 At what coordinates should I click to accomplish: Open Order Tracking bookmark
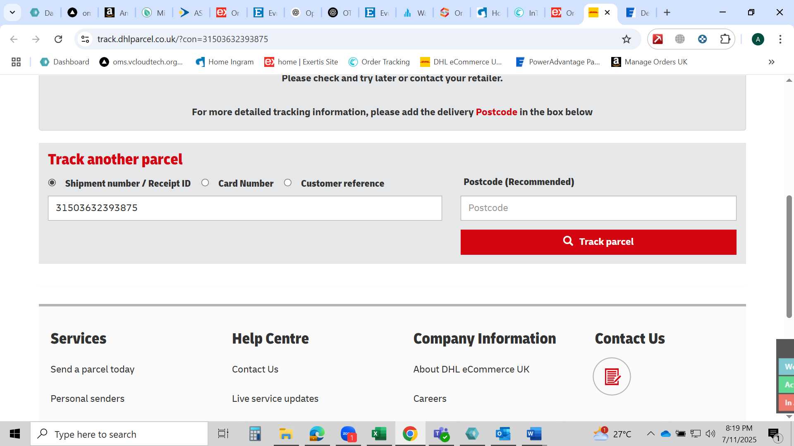379,62
